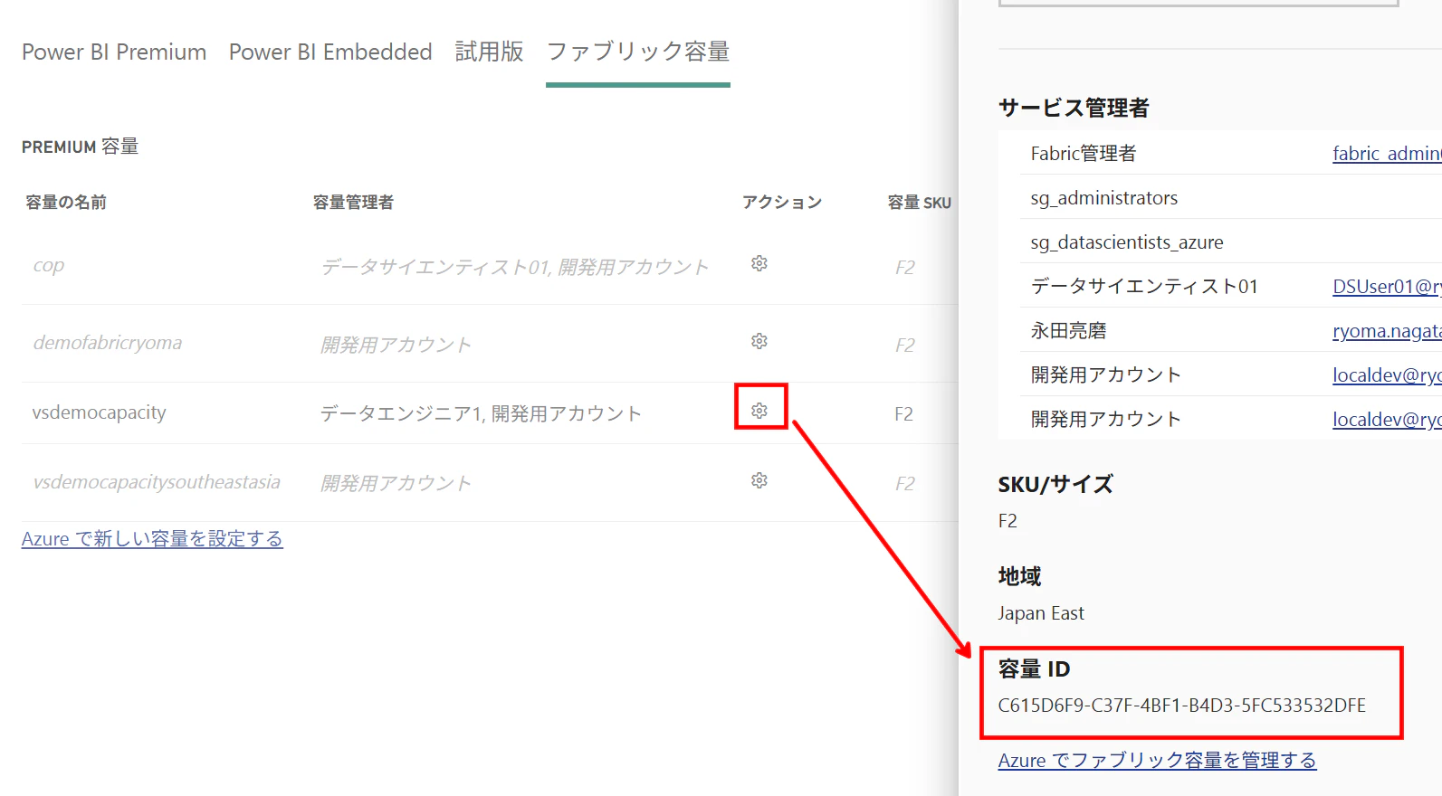1442x796 pixels.
Task: Switch to the Power BI Premium tab
Action: 114,52
